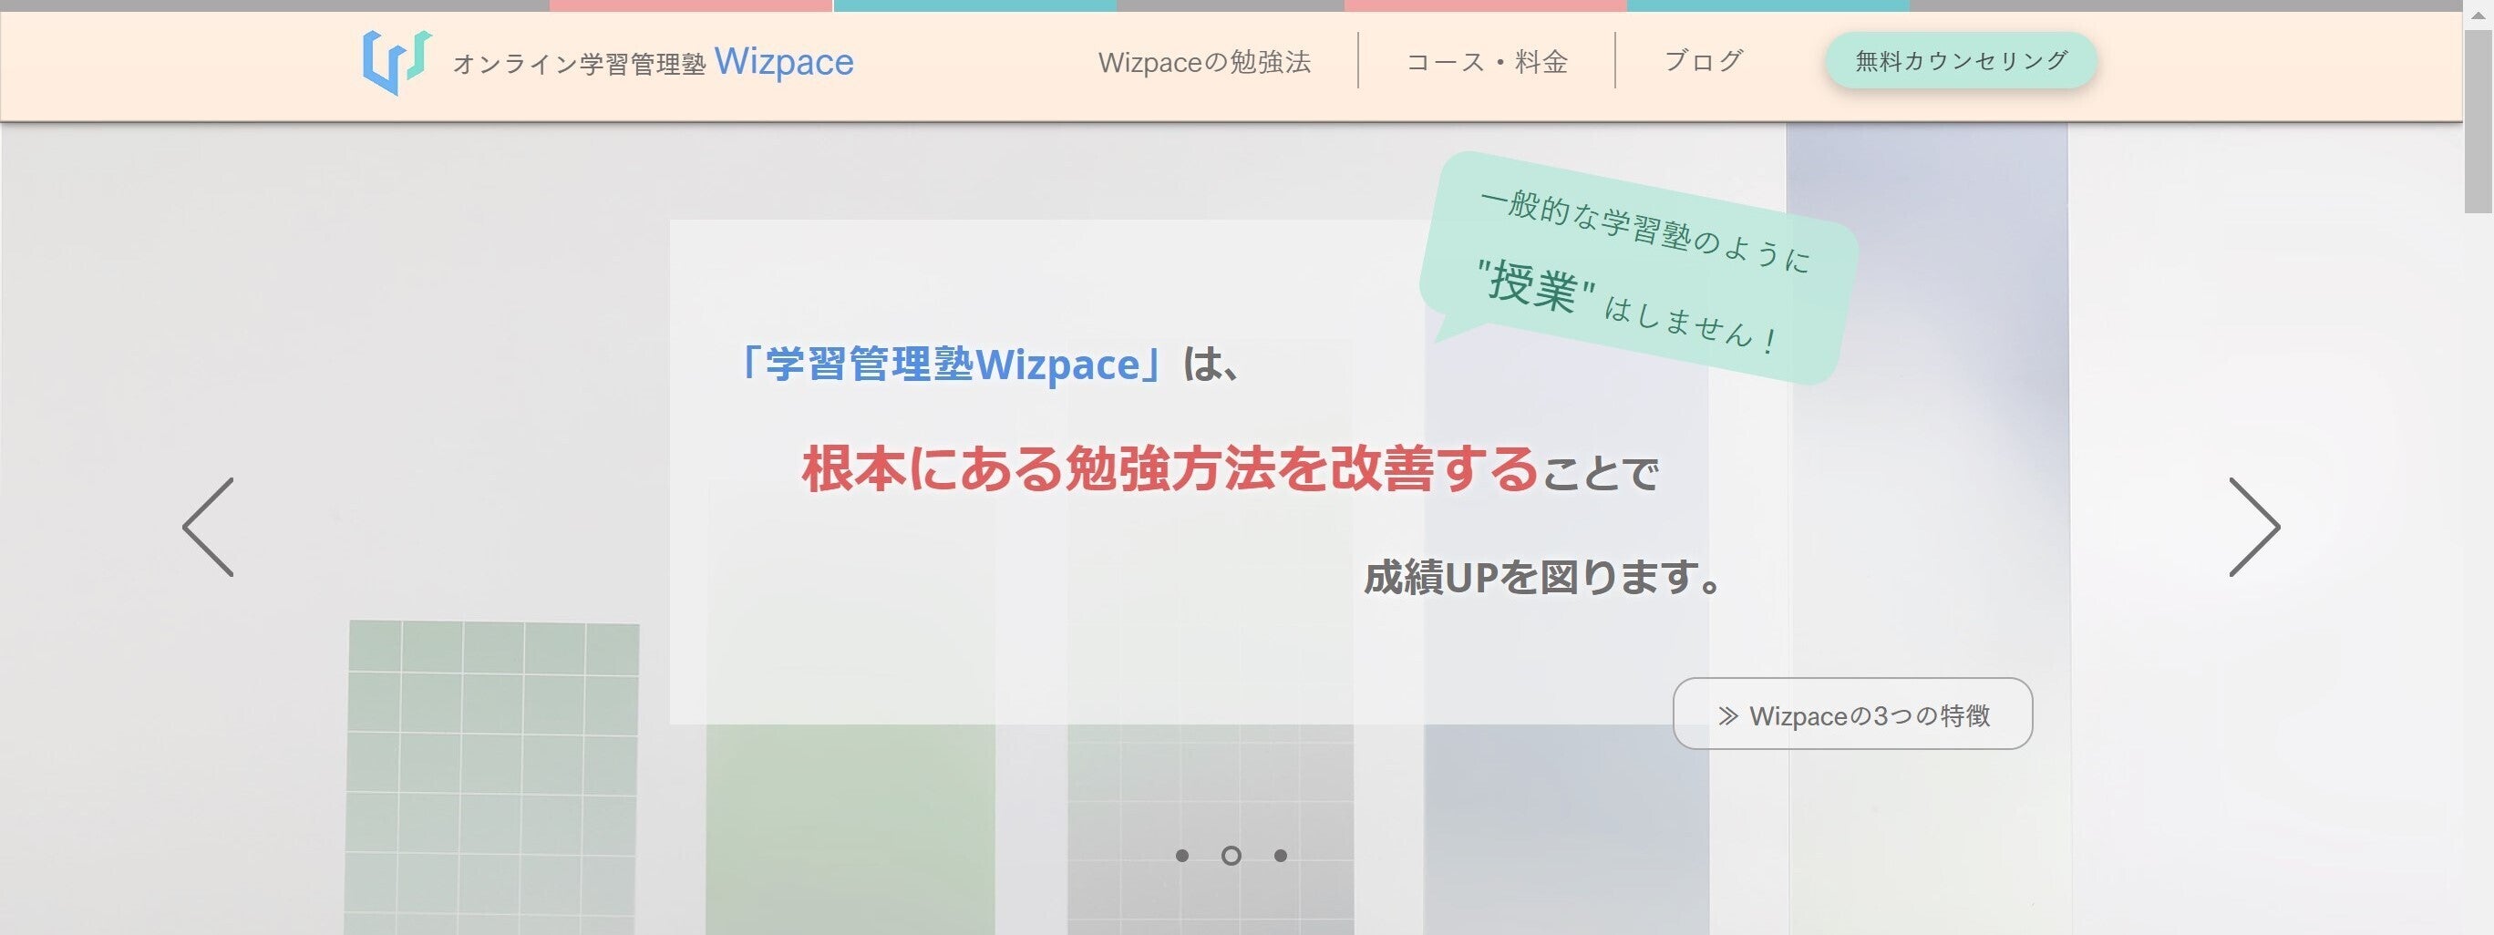Select the first slide indicator dot
Image resolution: width=2494 pixels, height=935 pixels.
(1181, 856)
